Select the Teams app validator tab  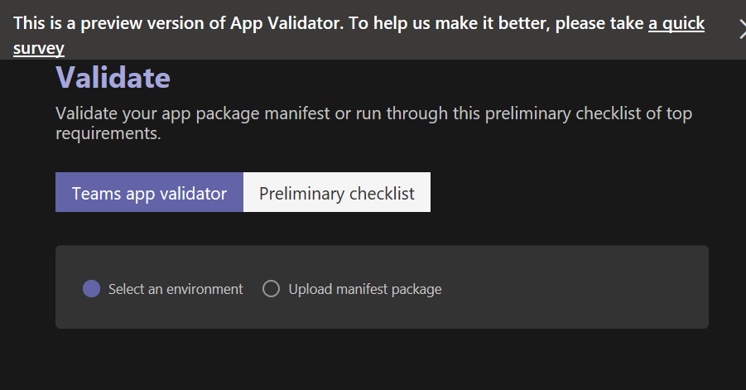pyautogui.click(x=149, y=193)
